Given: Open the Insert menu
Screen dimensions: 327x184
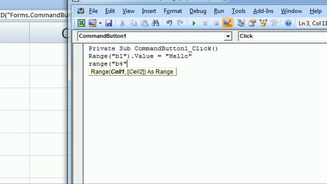Looking at the screenshot, I should 149,11.
